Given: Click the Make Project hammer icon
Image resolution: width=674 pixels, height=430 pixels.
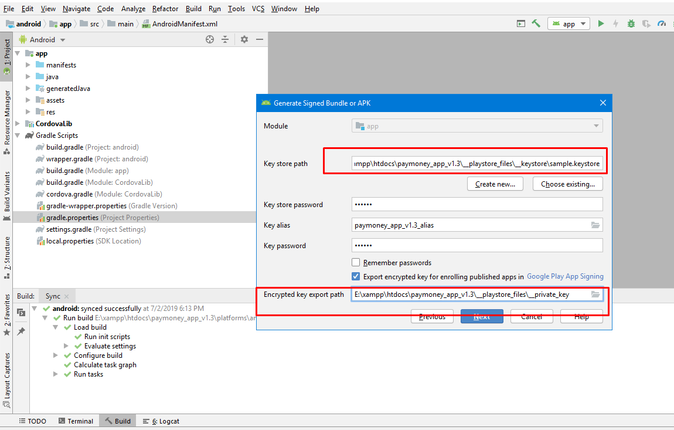Looking at the screenshot, I should coord(536,24).
